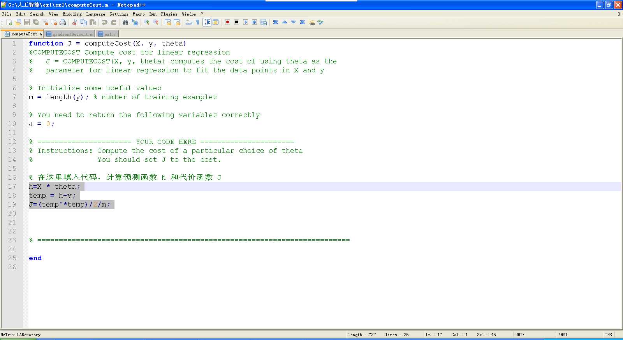Click 'MATrix LABoratory' language in status bar

tap(21, 335)
